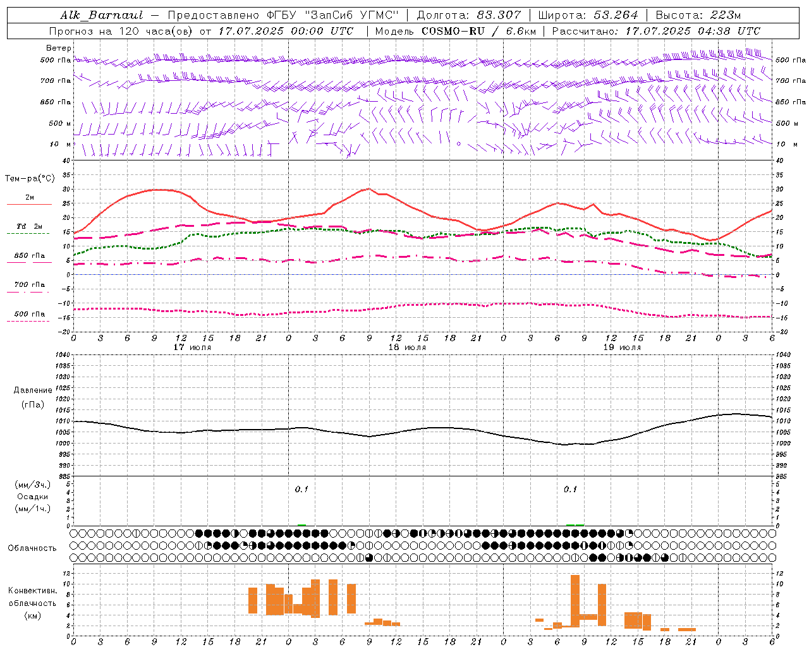Viewport: 809px width, 647px height.
Task: Click the 500 м wind level label at left
Action: tap(60, 124)
